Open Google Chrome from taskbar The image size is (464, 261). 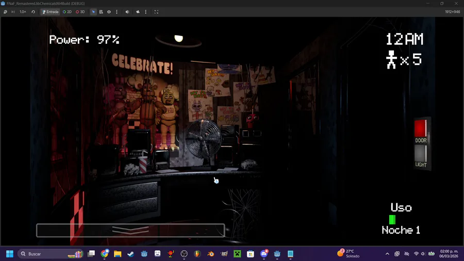click(x=105, y=254)
